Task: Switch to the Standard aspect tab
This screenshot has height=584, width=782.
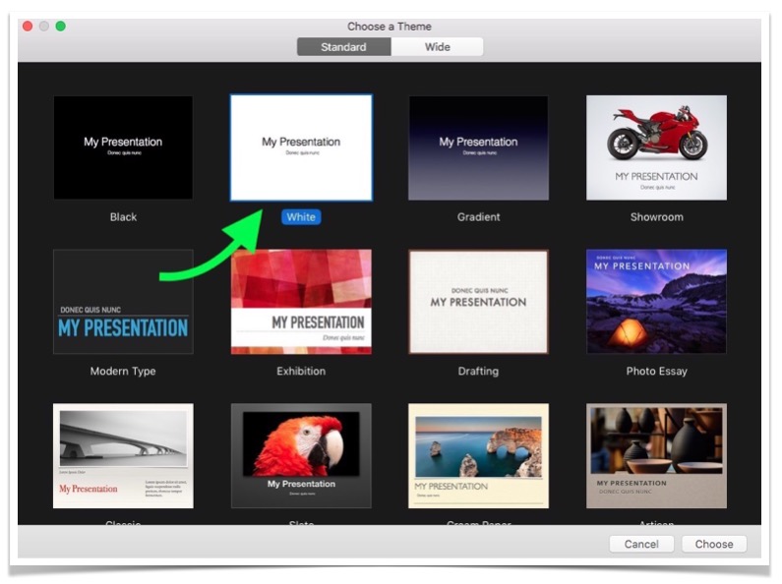Action: point(343,47)
